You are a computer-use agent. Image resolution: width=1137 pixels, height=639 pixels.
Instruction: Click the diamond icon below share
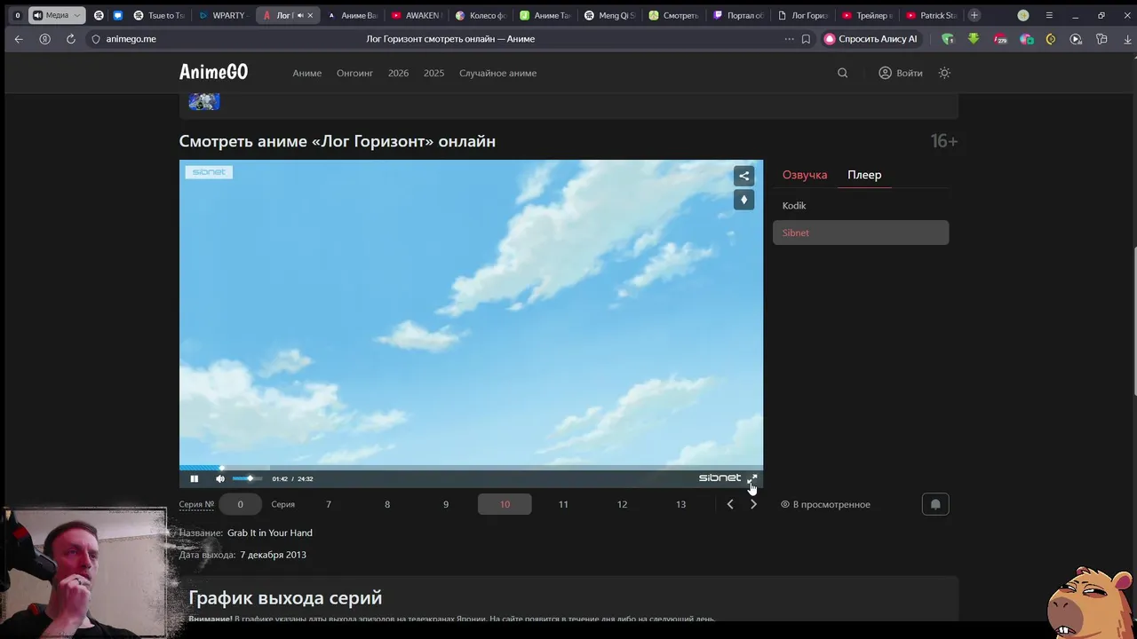point(744,200)
